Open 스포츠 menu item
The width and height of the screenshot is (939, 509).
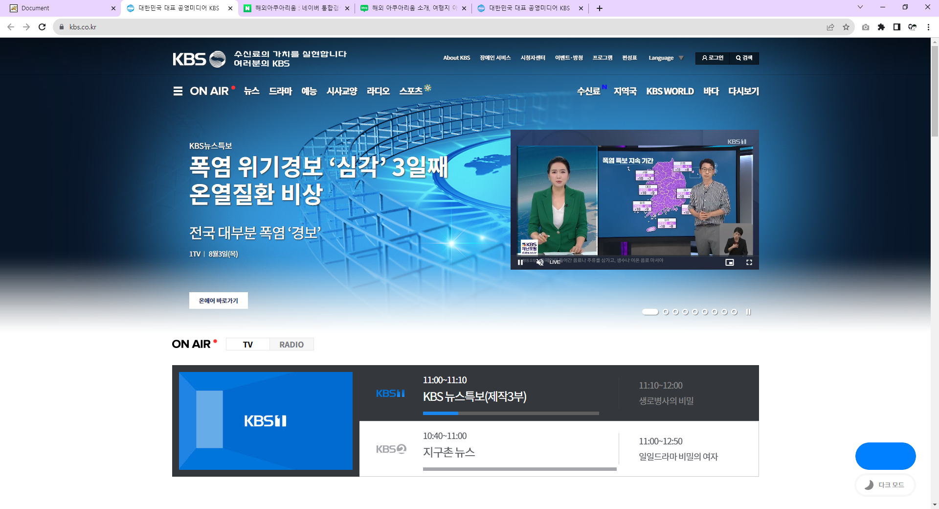411,91
